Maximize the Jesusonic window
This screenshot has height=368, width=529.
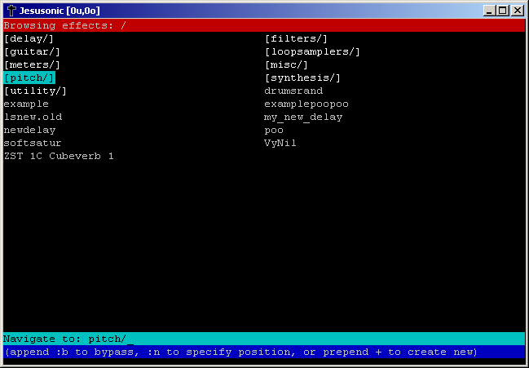503,11
